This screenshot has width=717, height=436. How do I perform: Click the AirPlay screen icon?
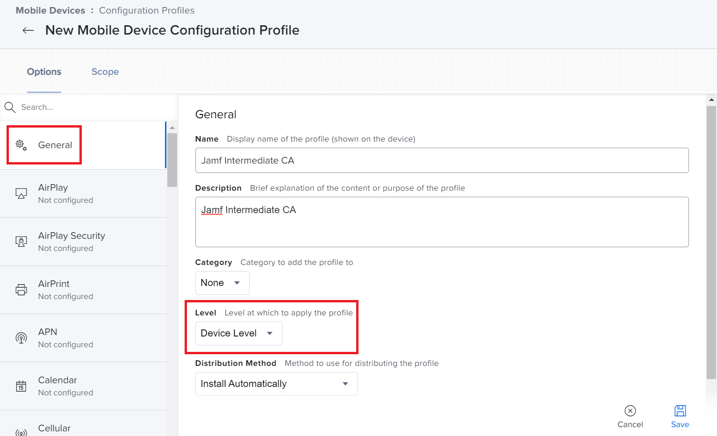pos(21,193)
